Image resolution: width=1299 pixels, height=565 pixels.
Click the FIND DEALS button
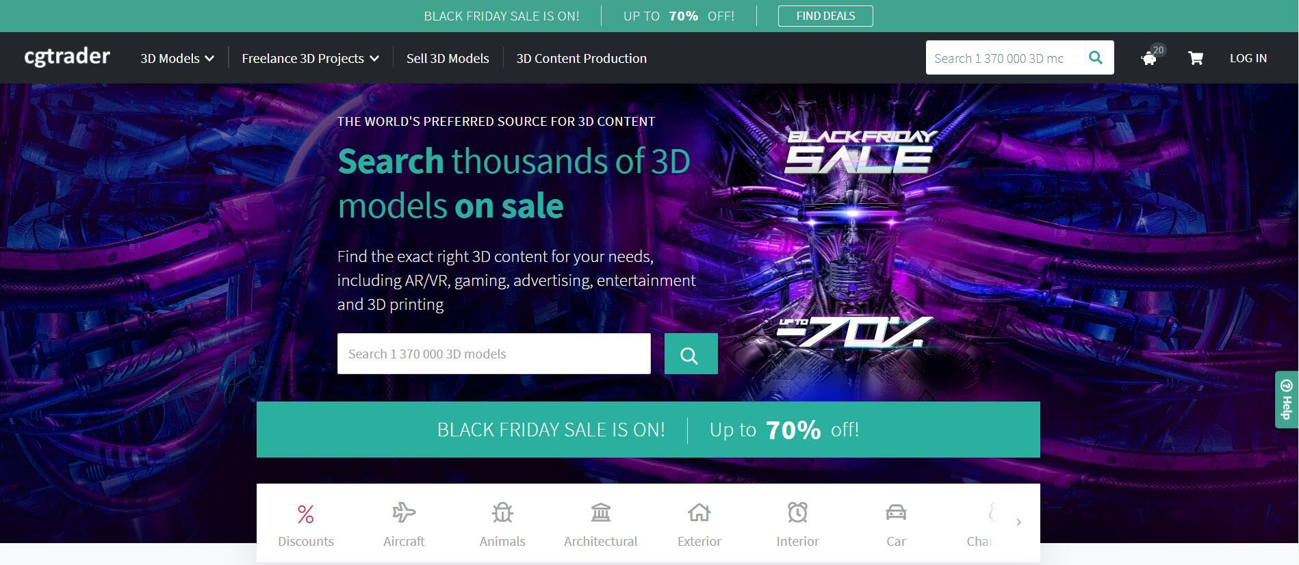tap(825, 16)
